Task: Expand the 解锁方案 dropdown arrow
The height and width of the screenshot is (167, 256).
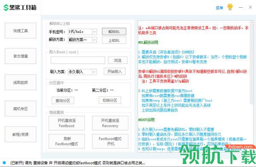Action: (94, 40)
